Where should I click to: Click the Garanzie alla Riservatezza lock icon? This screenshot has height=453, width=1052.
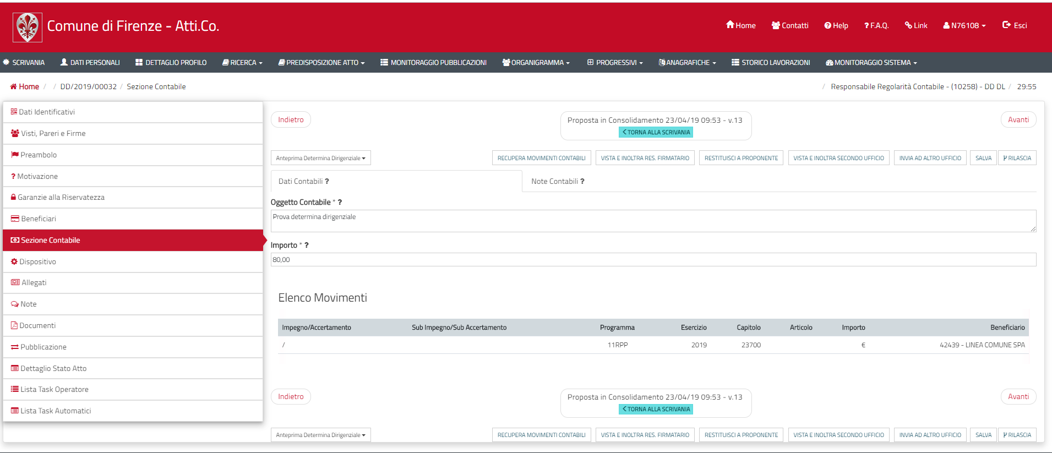(14, 197)
